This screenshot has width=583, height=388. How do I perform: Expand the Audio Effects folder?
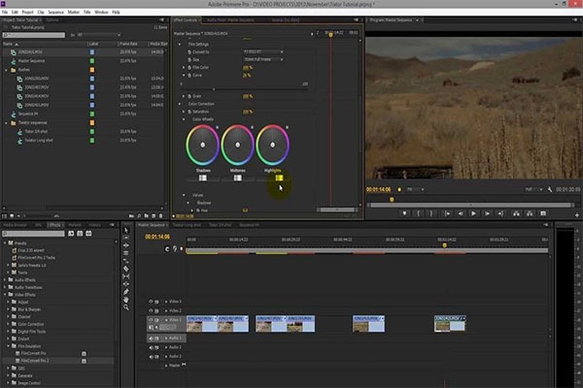[5, 280]
